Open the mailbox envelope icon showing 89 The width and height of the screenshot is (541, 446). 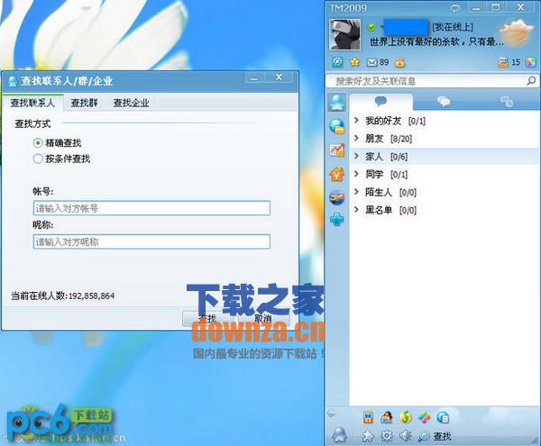click(377, 62)
